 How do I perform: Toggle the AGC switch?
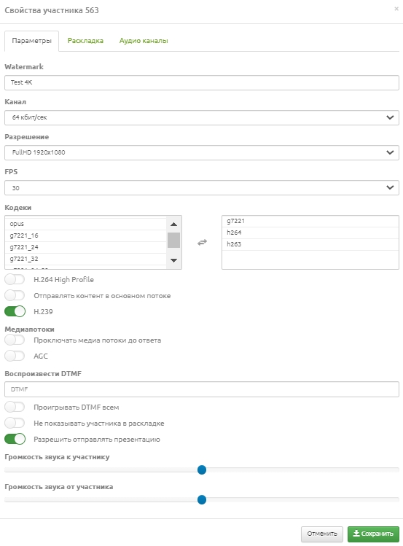click(15, 356)
